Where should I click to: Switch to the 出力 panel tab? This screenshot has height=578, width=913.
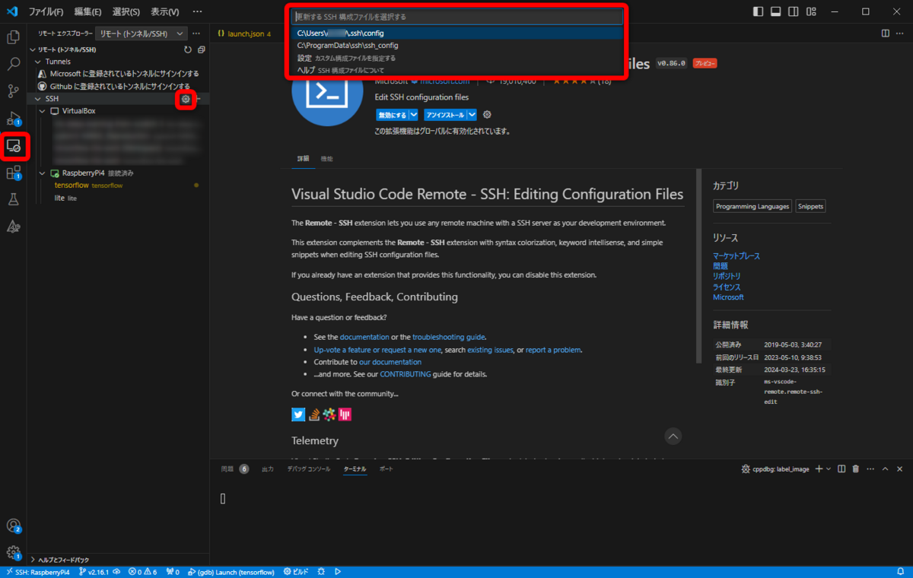pyautogui.click(x=267, y=469)
